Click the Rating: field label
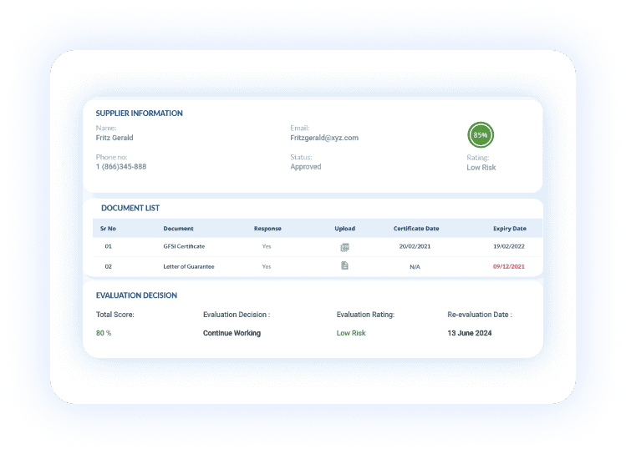 point(477,158)
